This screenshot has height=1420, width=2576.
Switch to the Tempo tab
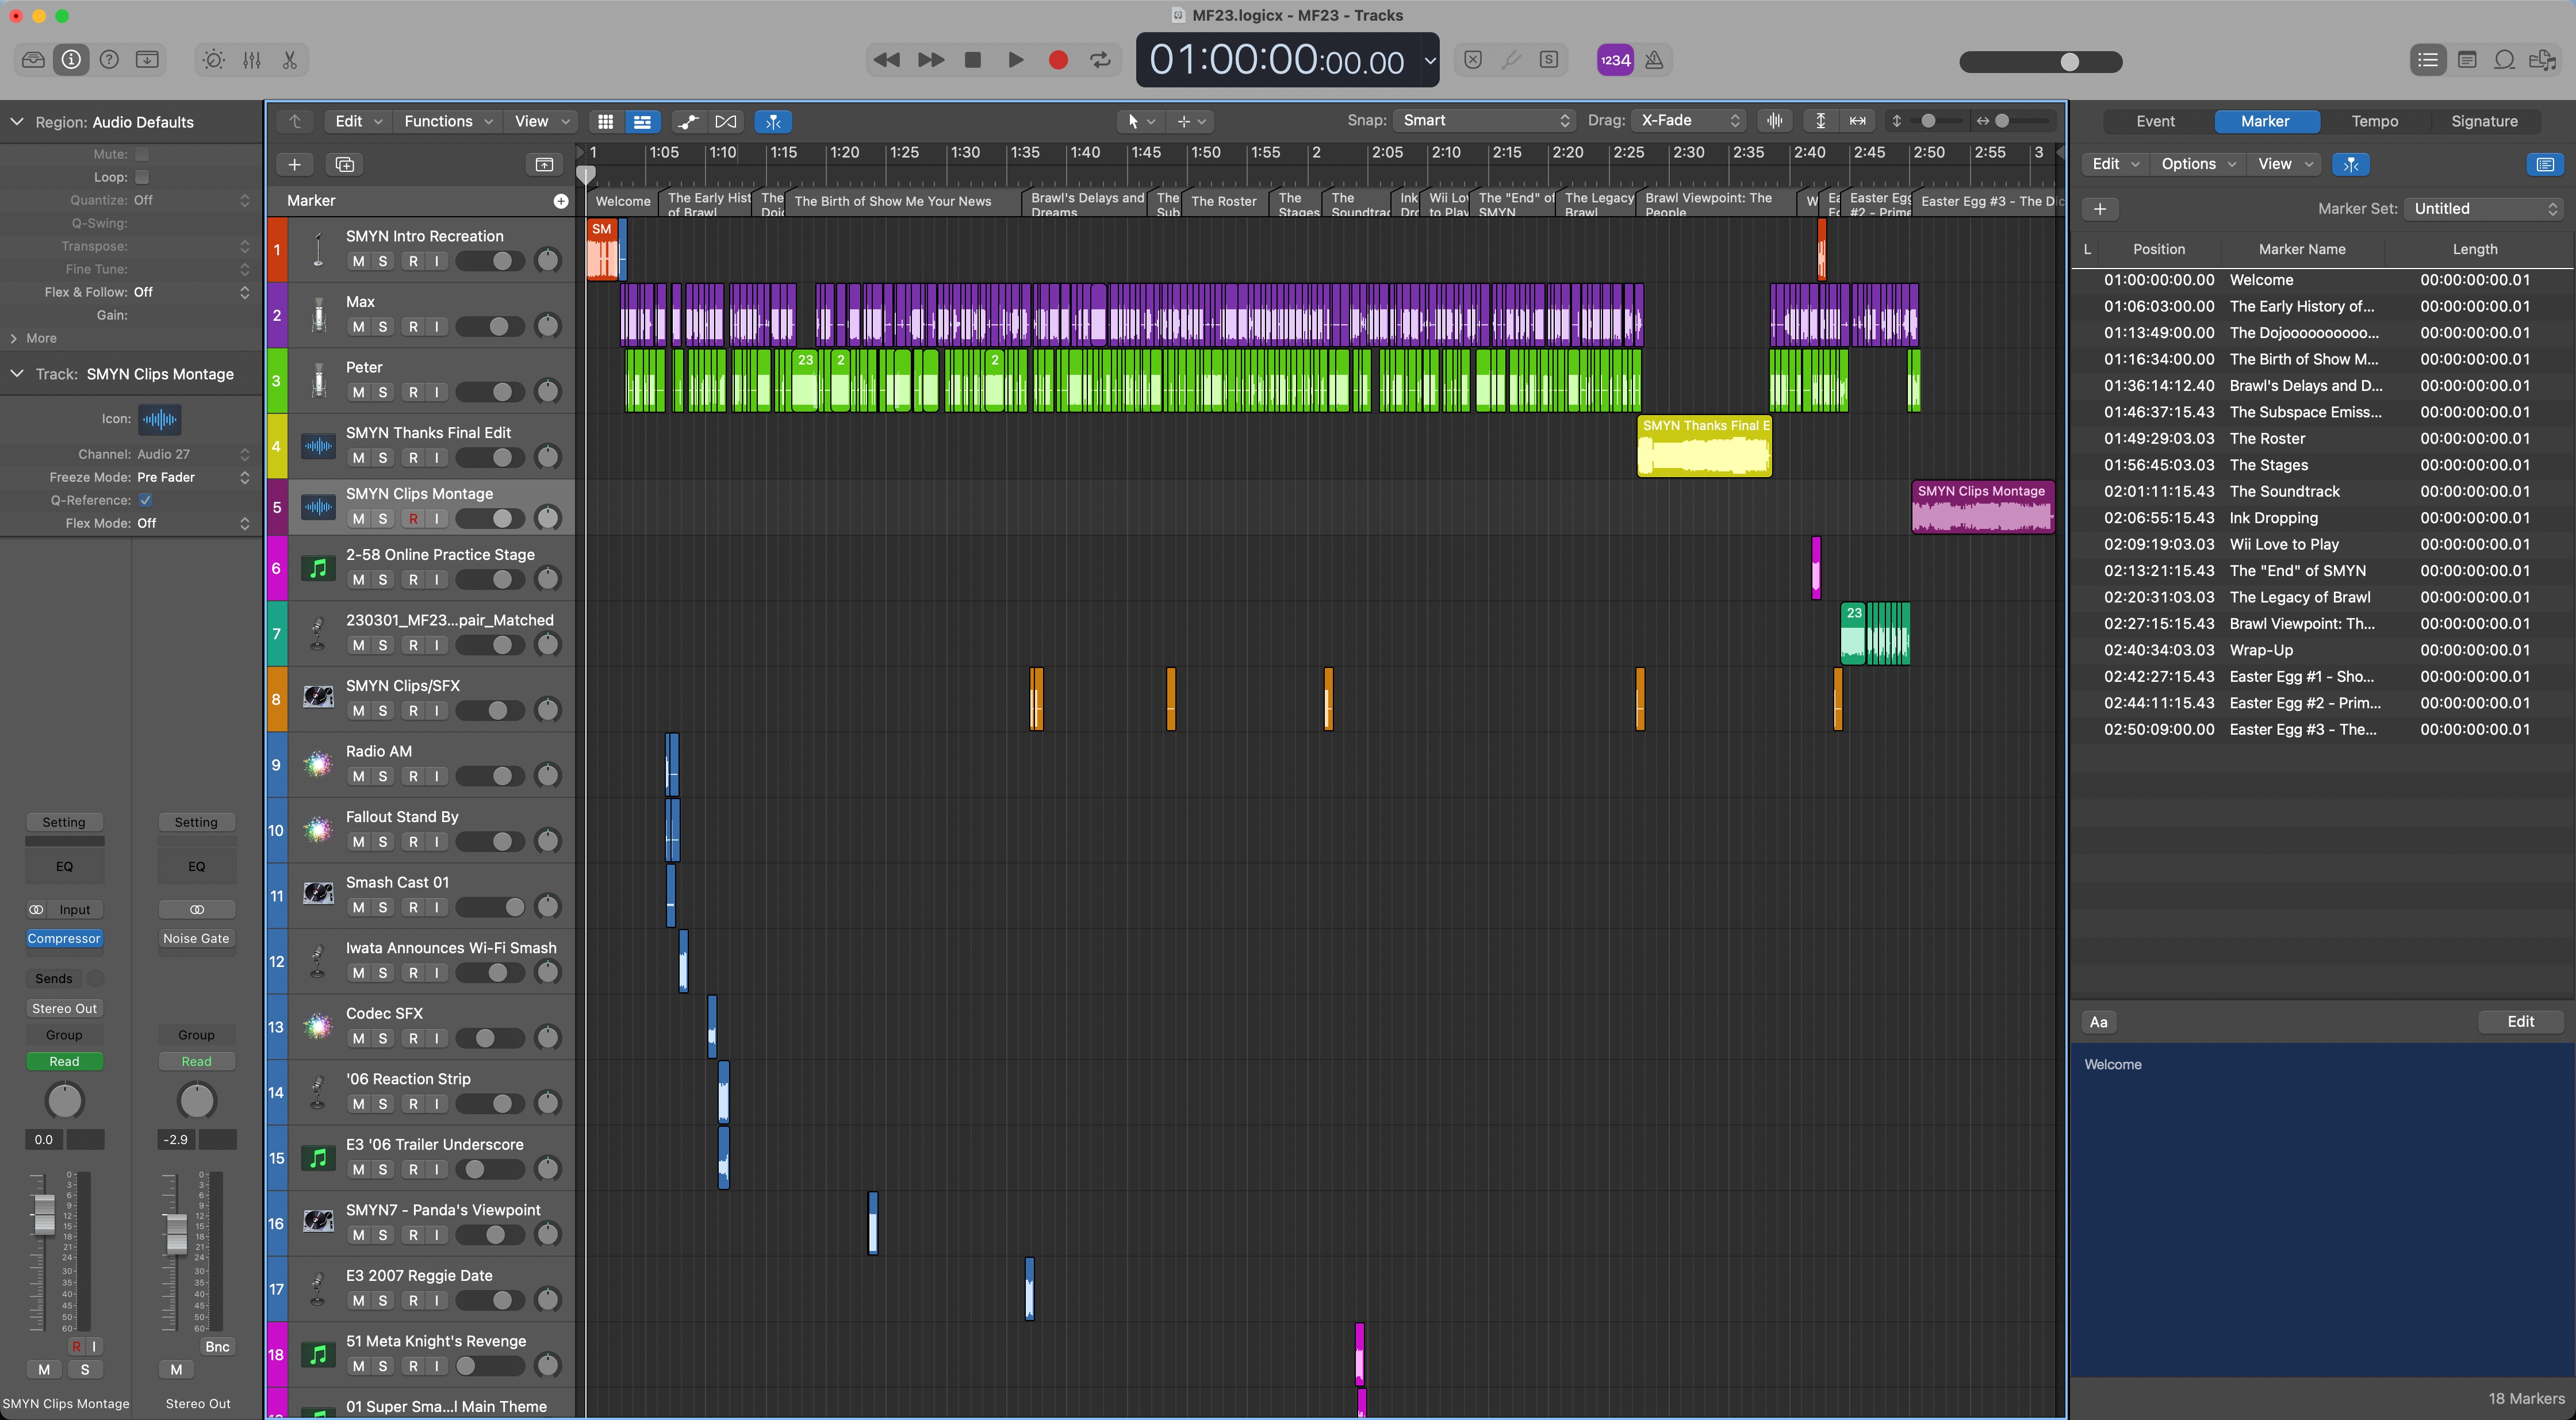[2374, 121]
